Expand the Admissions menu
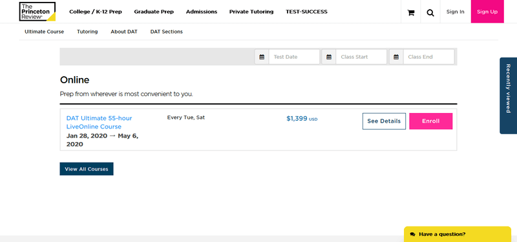This screenshot has width=517, height=242. click(202, 12)
